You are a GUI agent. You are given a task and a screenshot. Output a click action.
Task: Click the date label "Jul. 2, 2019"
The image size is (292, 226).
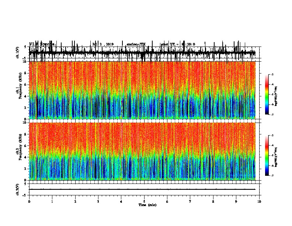(103, 44)
